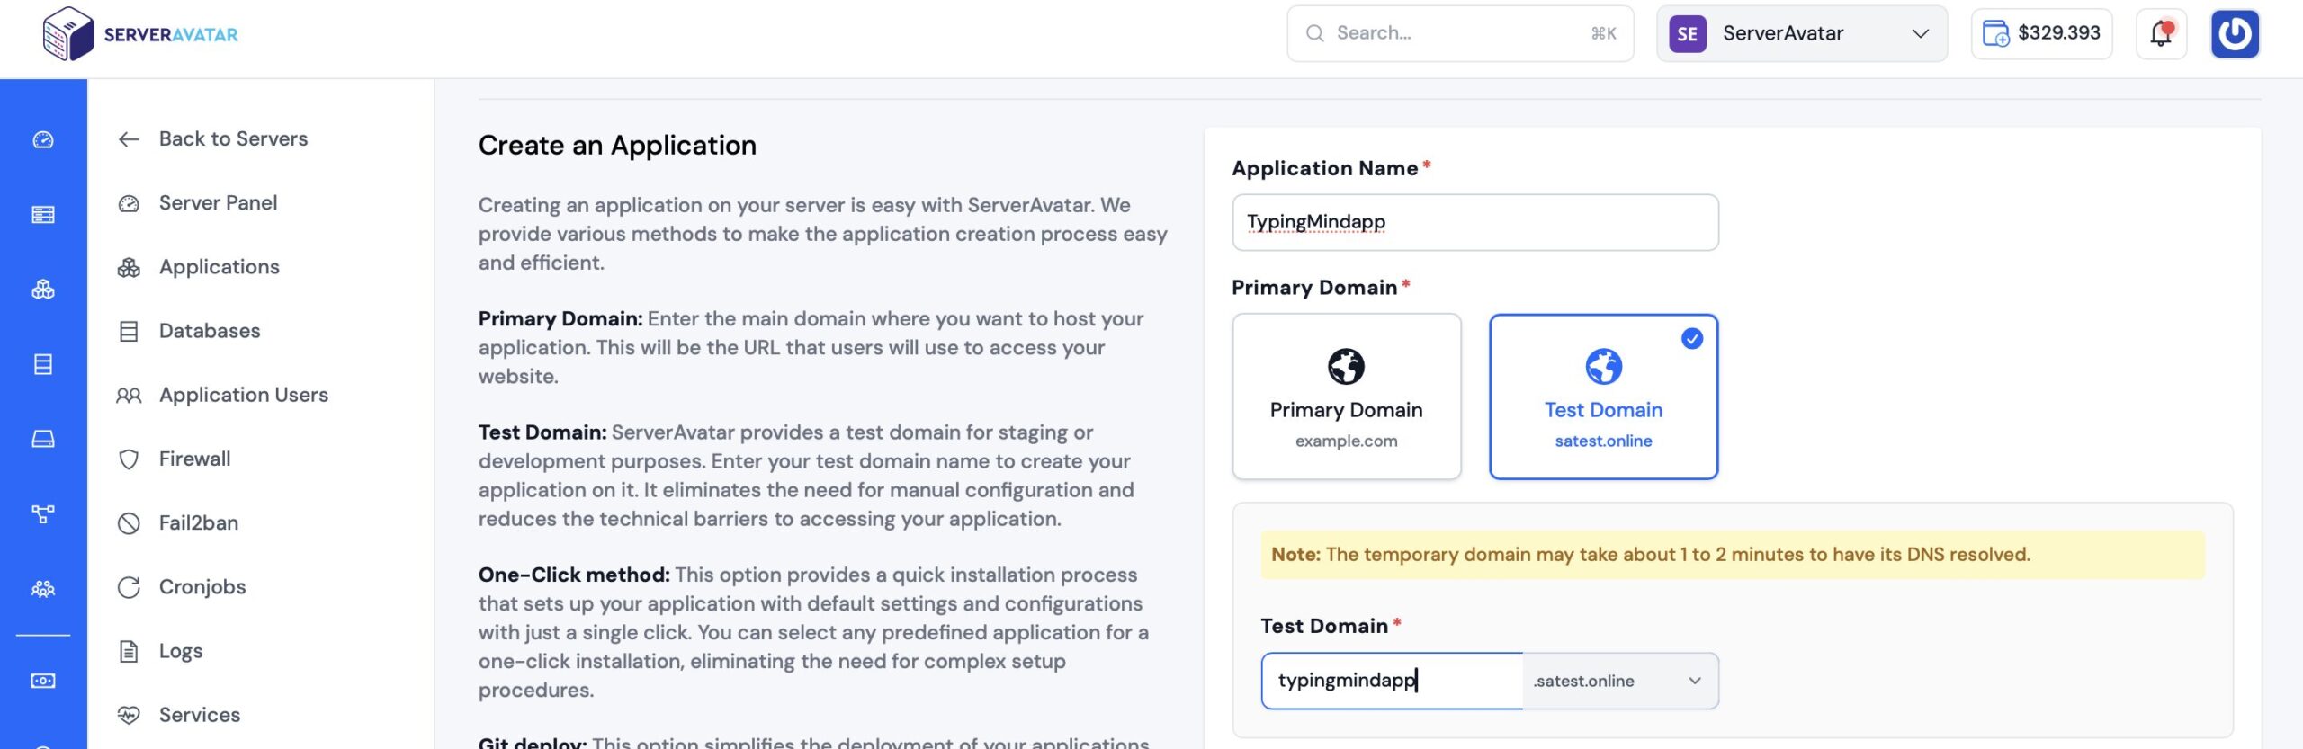Click the wallet icon beside balance
Image resolution: width=2303 pixels, height=749 pixels.
tap(1995, 33)
